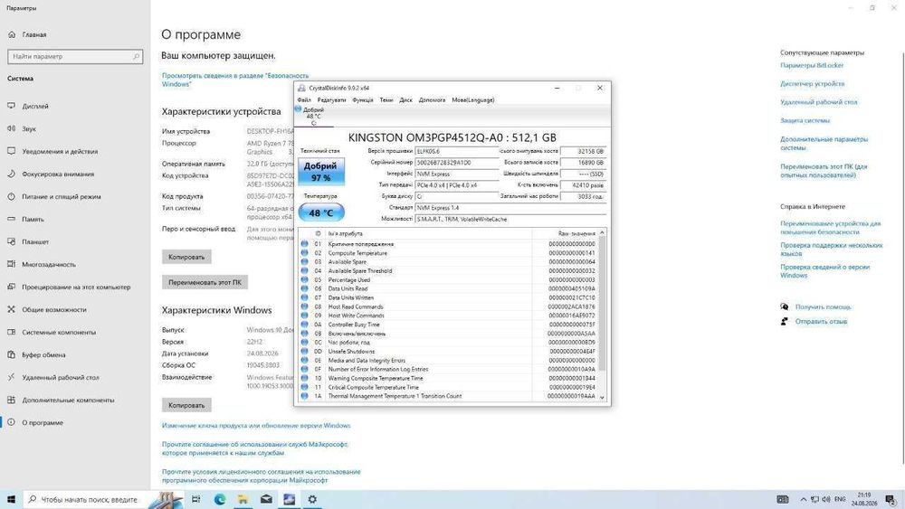Click the Добрий 97 % health status button

point(321,172)
